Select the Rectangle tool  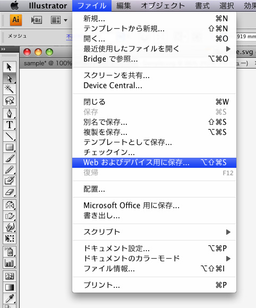click(9, 147)
